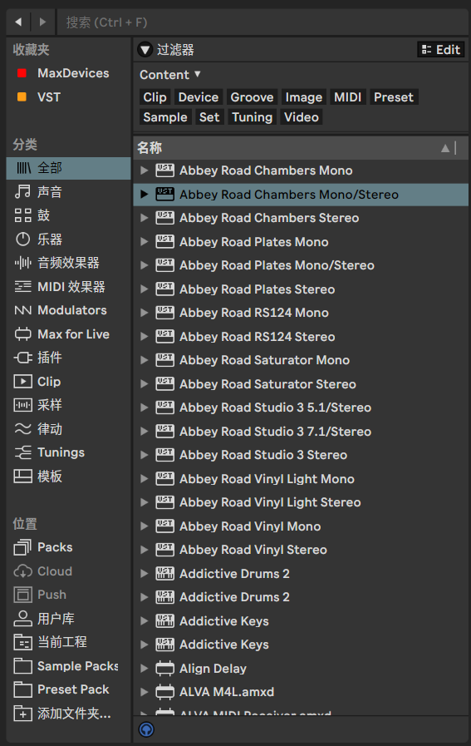Open the 当前工程 Current Project icon
The width and height of the screenshot is (471, 746).
coord(22,642)
